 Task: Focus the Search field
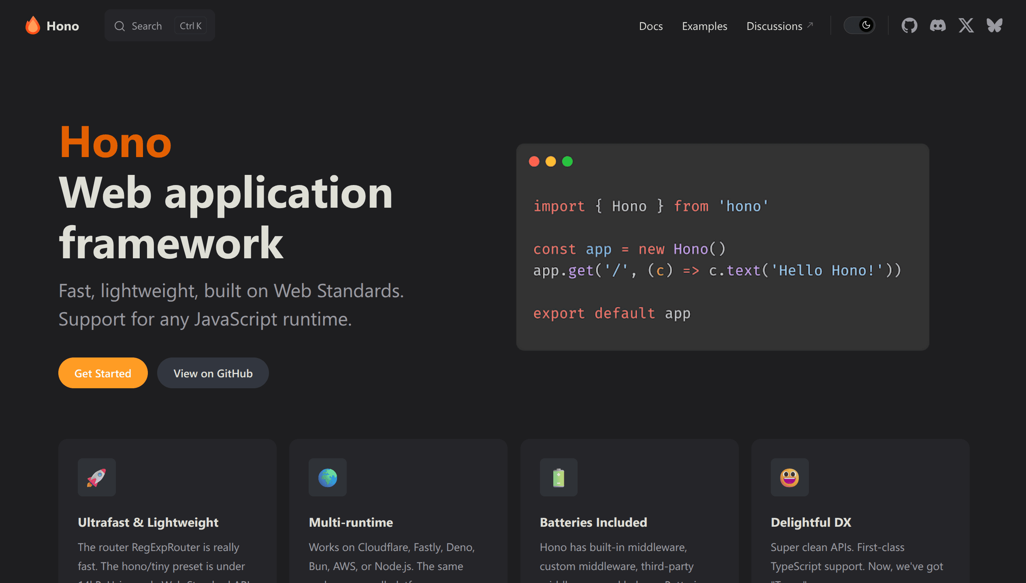point(160,26)
